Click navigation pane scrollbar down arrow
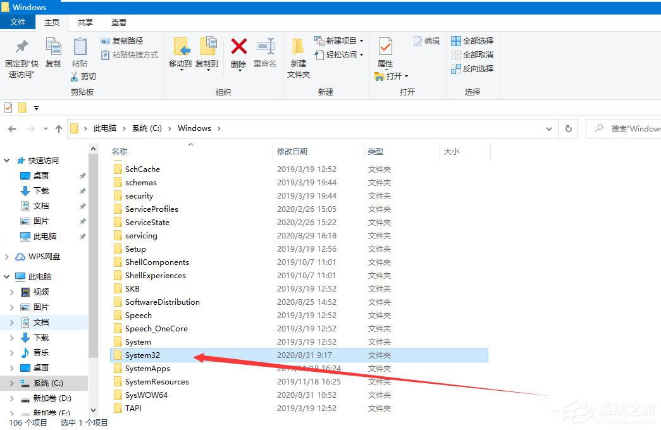661x430 pixels. click(x=93, y=410)
